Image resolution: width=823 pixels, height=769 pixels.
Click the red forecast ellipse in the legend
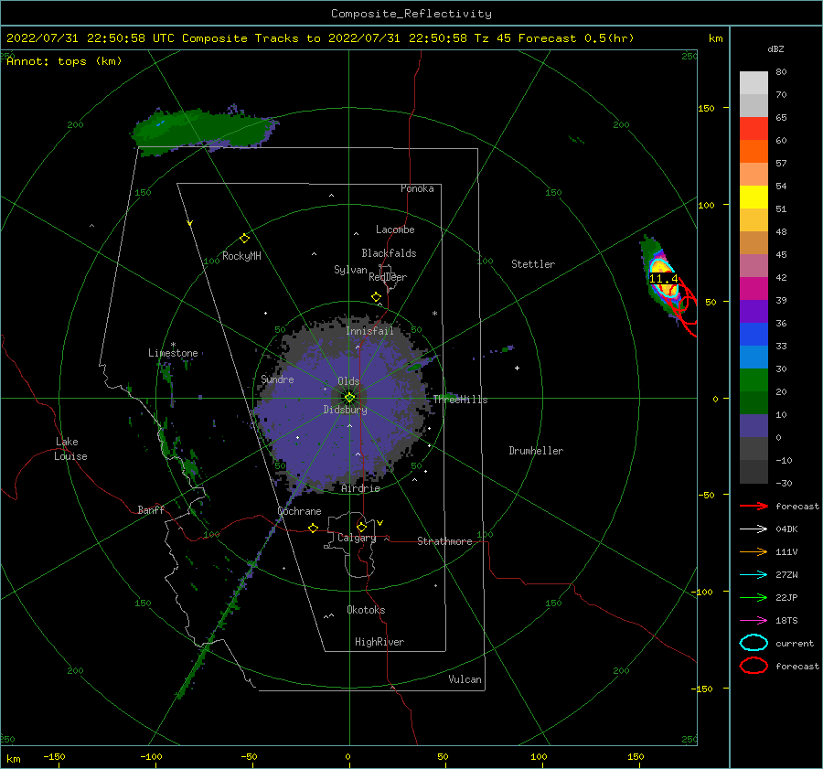[754, 666]
